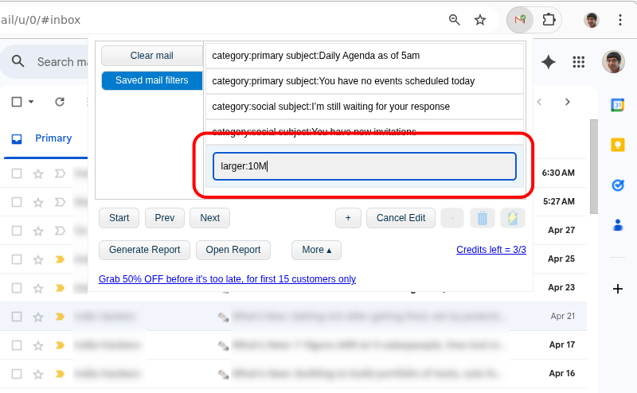Open the Credits left = 3/3 link
Viewport: 637px width, 393px height.
coord(491,250)
